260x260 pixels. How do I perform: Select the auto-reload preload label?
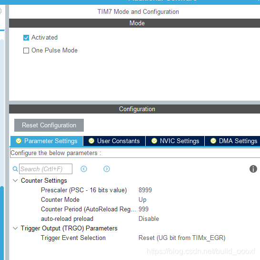point(67,219)
